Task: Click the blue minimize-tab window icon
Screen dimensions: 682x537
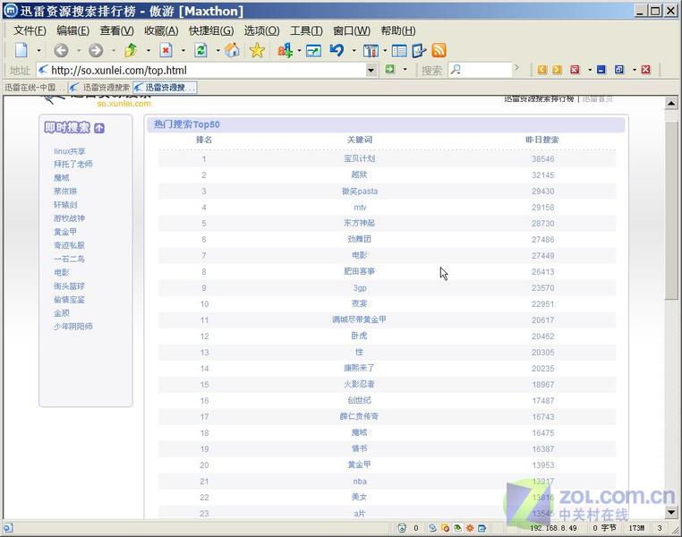Action: [601, 70]
